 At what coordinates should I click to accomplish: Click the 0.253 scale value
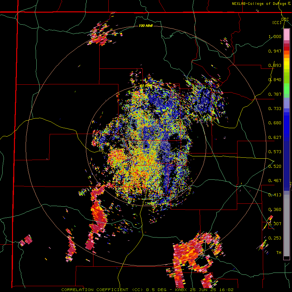(x=275, y=238)
